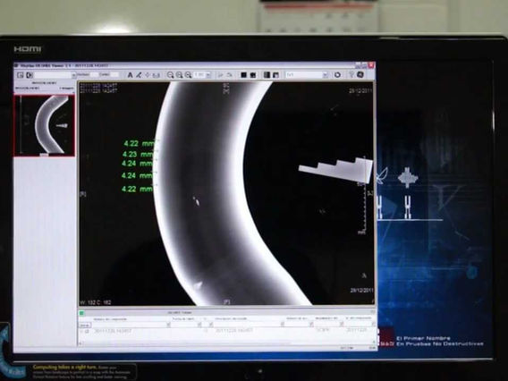This screenshot has height=381, width=508.
Task: Select the measurement tool beside the 'A' icon
Action: [x=139, y=75]
